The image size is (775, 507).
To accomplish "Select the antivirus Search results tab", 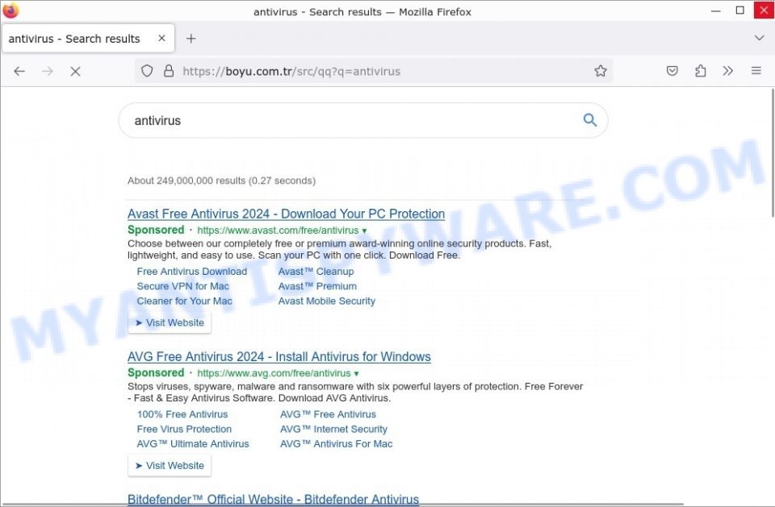I will pyautogui.click(x=88, y=38).
